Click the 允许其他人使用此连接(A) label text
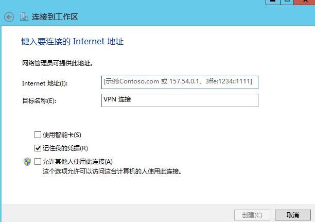 click(78, 161)
